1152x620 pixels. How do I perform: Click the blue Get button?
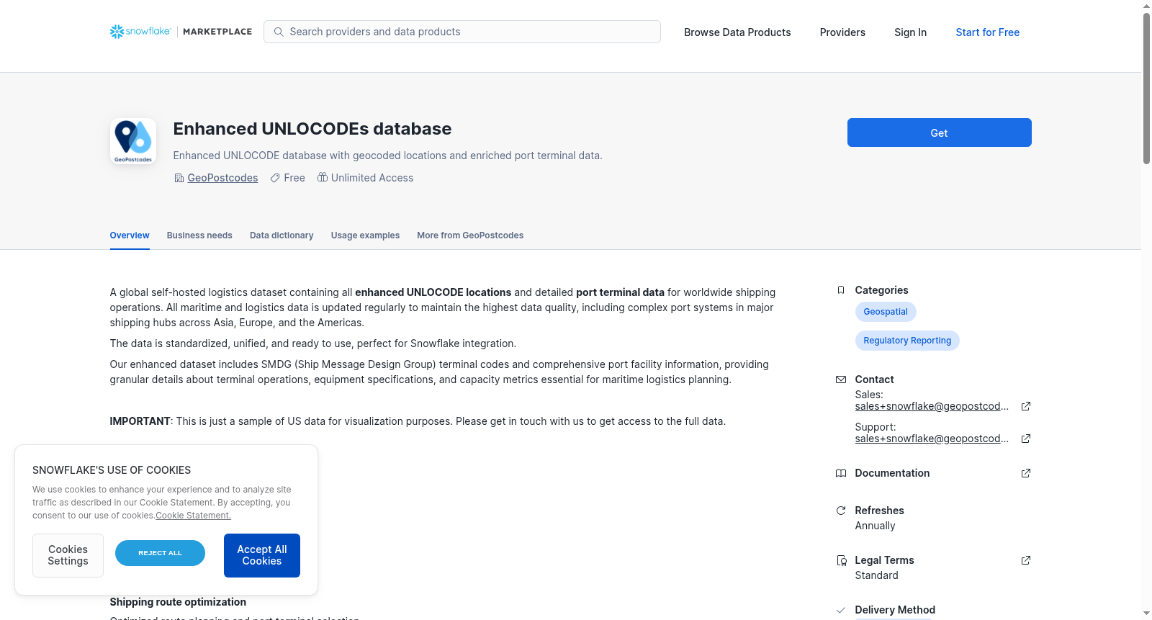(x=939, y=132)
